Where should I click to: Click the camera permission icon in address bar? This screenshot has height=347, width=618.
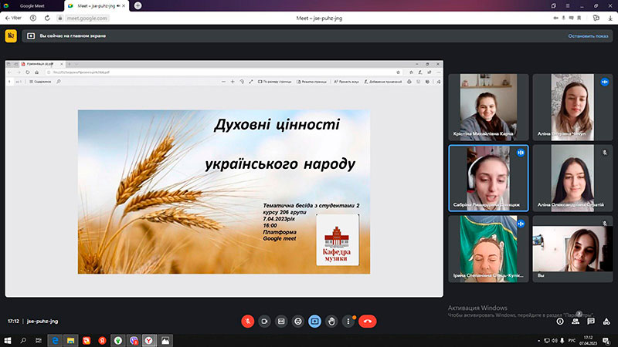click(555, 18)
